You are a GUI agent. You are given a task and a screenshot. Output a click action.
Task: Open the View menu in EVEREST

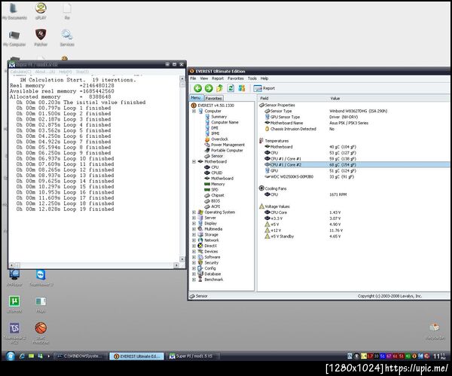tap(204, 78)
